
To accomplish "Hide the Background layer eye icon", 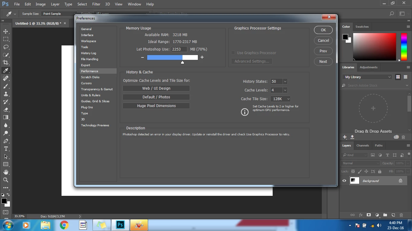I will click(x=344, y=181).
